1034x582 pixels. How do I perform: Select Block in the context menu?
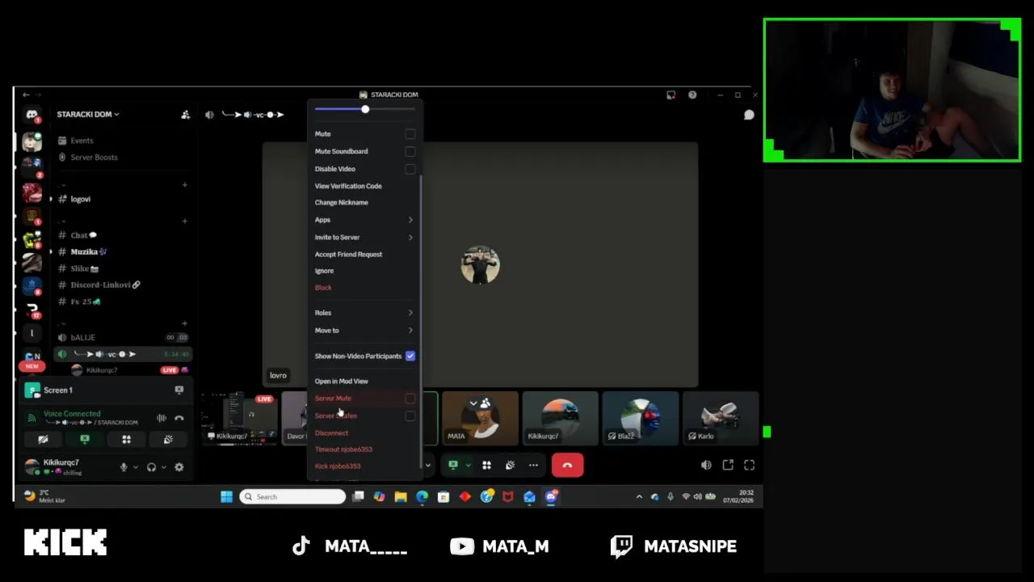(x=323, y=288)
